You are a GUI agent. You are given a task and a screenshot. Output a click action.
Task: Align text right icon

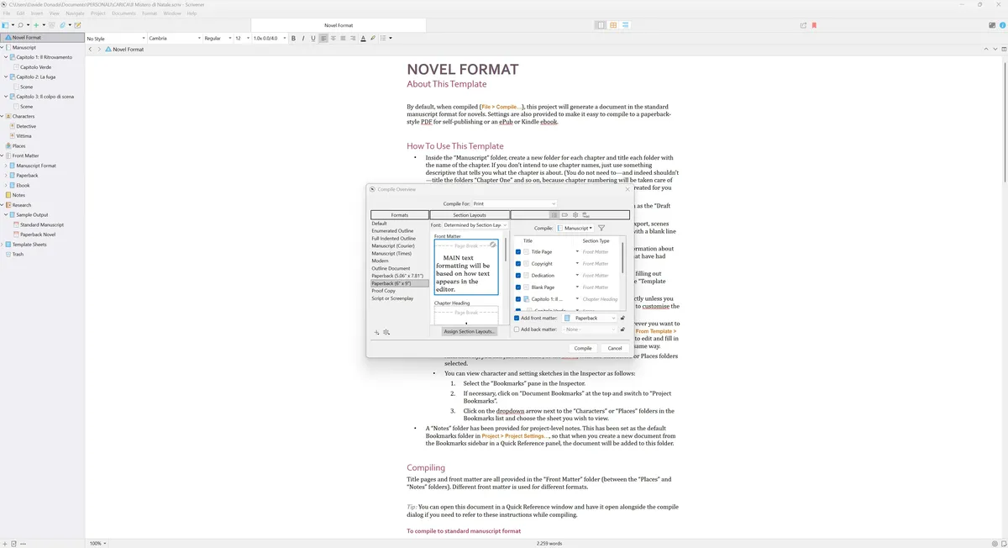tap(353, 38)
